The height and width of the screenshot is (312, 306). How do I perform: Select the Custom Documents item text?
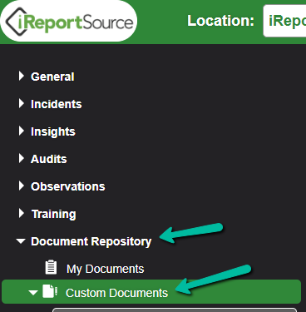[116, 293]
